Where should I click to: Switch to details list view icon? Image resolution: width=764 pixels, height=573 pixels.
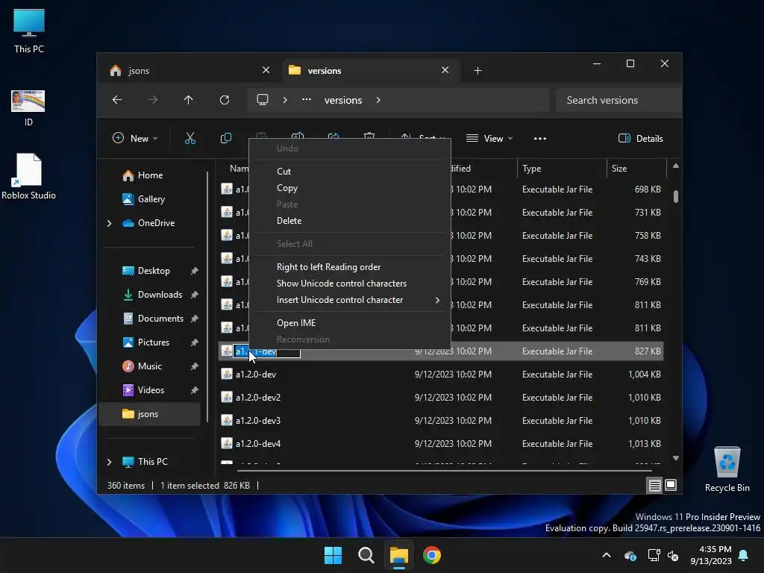click(x=654, y=485)
